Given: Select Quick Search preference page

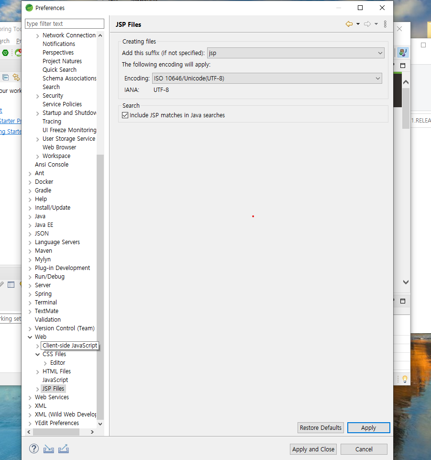Looking at the screenshot, I should (x=59, y=70).
